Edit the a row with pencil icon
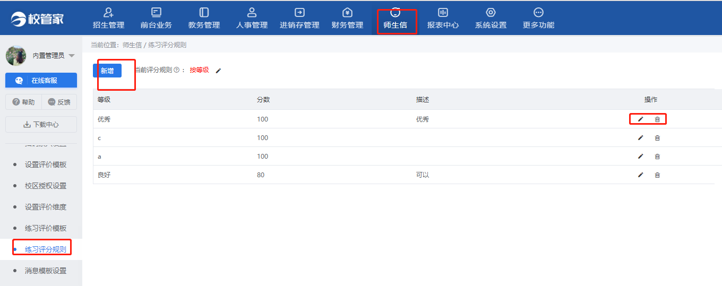This screenshot has height=286, width=722. (641, 157)
